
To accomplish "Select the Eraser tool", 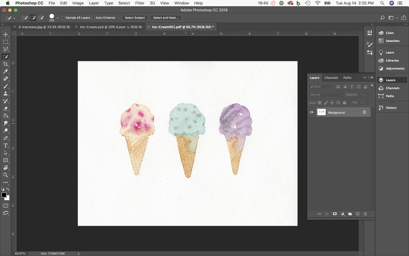I will click(6, 109).
